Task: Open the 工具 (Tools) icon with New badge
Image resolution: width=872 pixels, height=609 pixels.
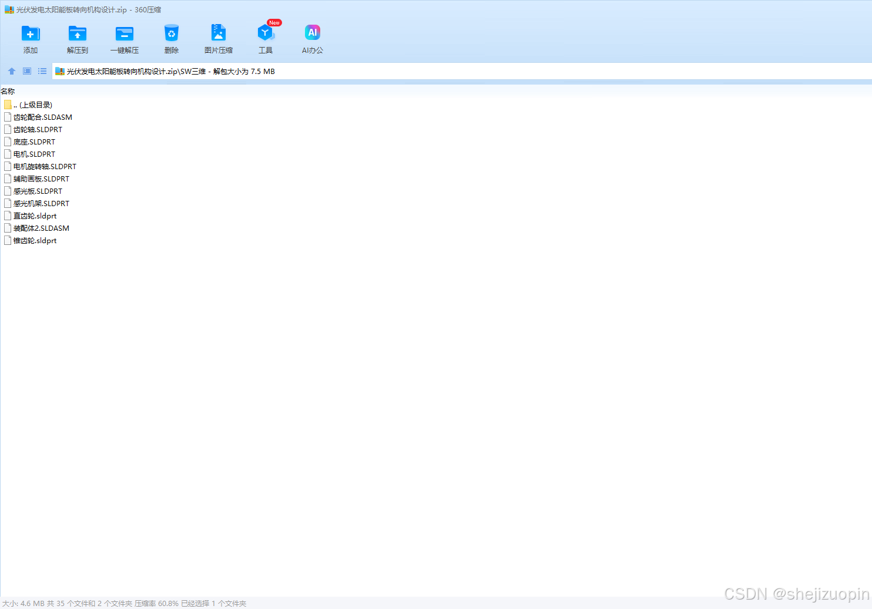Action: [266, 33]
